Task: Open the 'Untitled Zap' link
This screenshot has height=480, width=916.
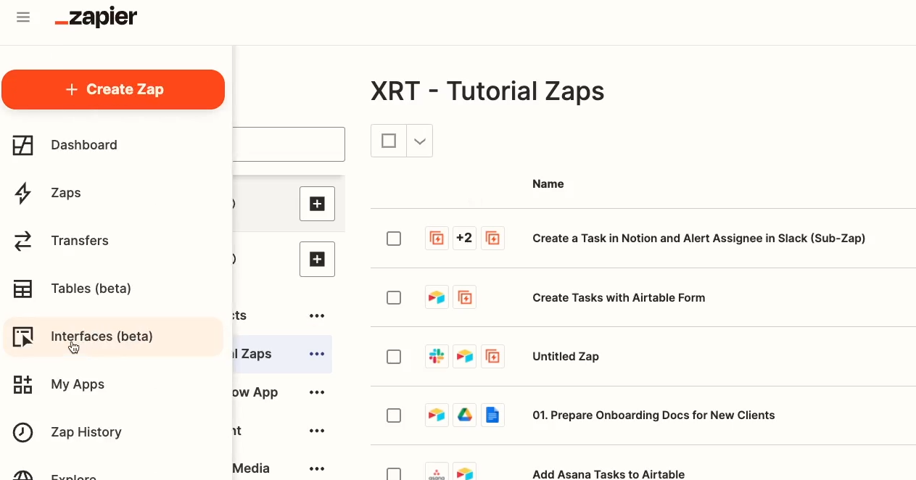Action: tap(566, 357)
